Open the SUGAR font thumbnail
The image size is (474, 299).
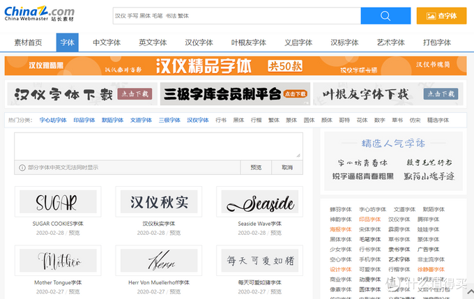tap(58, 201)
